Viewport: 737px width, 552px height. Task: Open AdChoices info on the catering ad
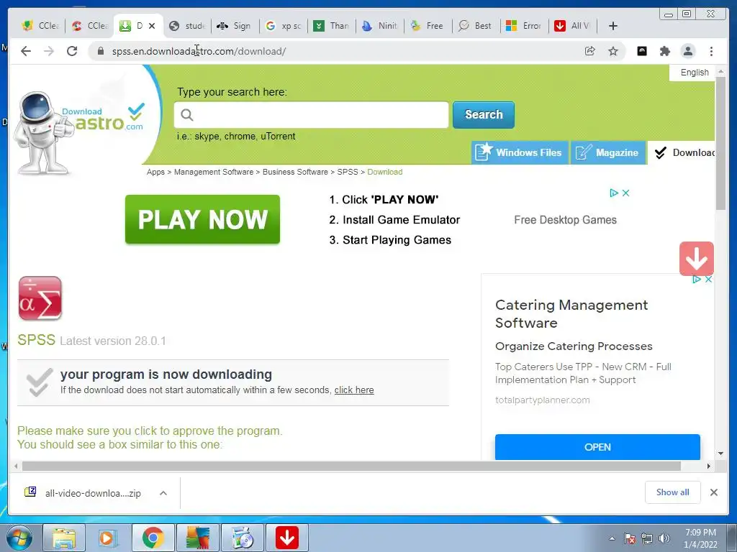(x=697, y=280)
